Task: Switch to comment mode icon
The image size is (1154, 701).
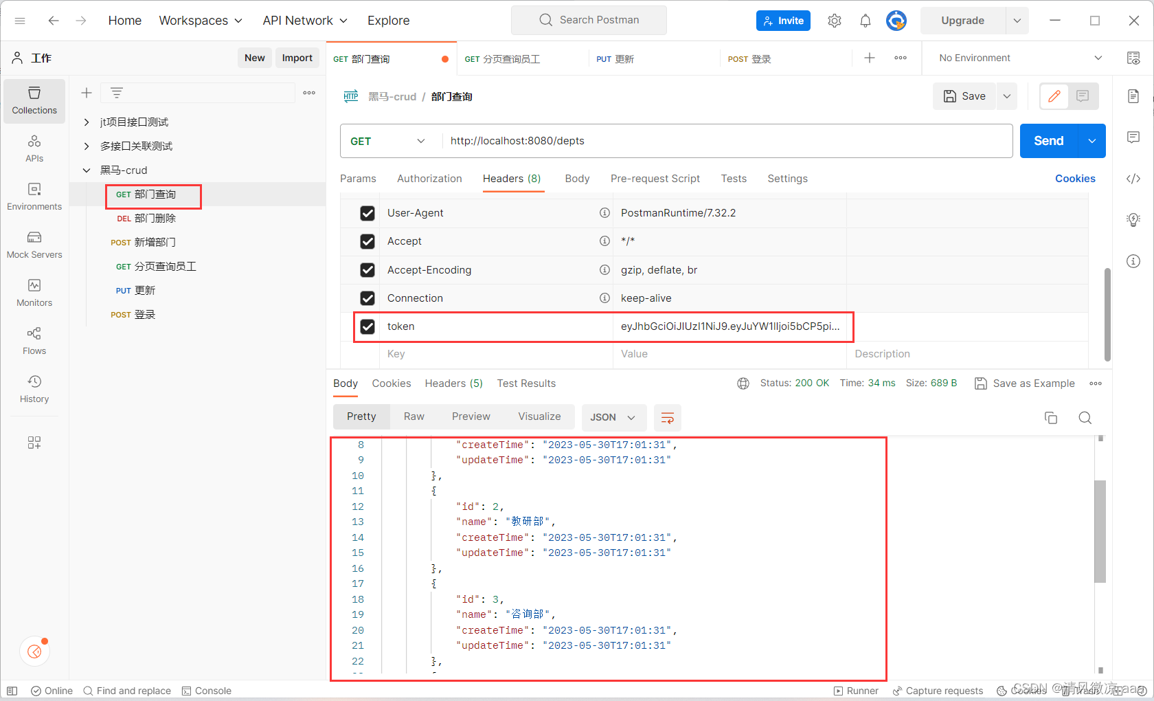Action: pyautogui.click(x=1083, y=96)
